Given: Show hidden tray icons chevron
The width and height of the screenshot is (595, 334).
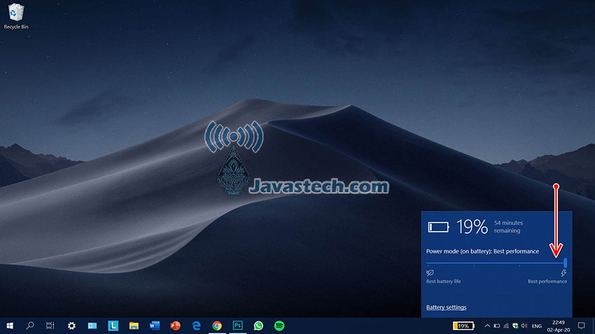Looking at the screenshot, I should [487, 325].
